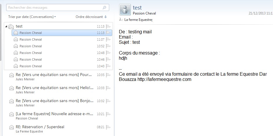Click the test conversation envelope stack icon

tap(11, 26)
